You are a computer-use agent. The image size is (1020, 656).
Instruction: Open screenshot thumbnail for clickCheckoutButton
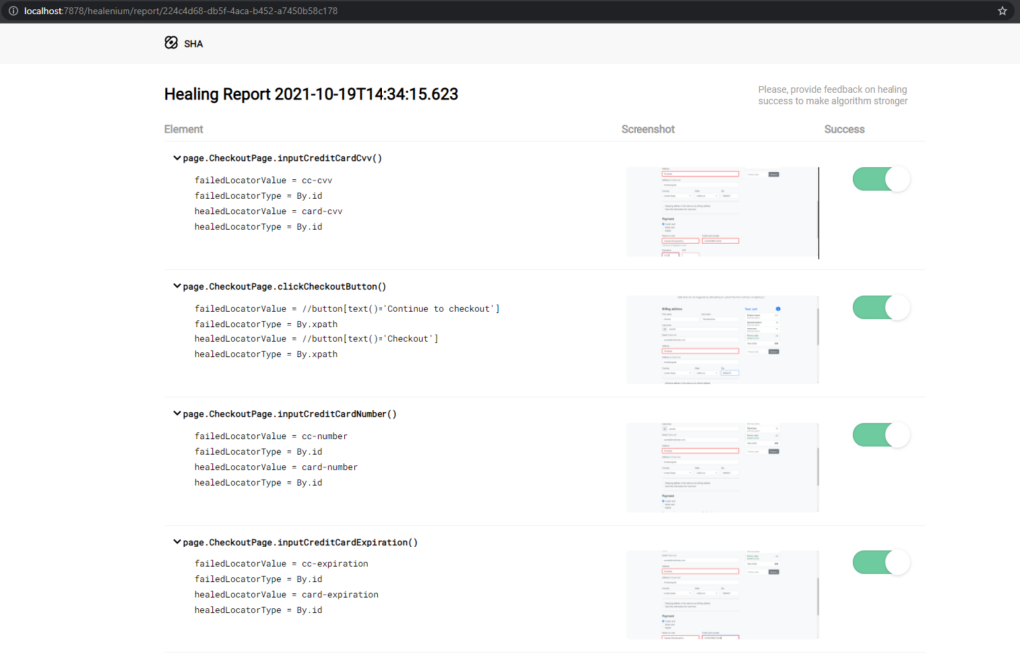tap(722, 339)
